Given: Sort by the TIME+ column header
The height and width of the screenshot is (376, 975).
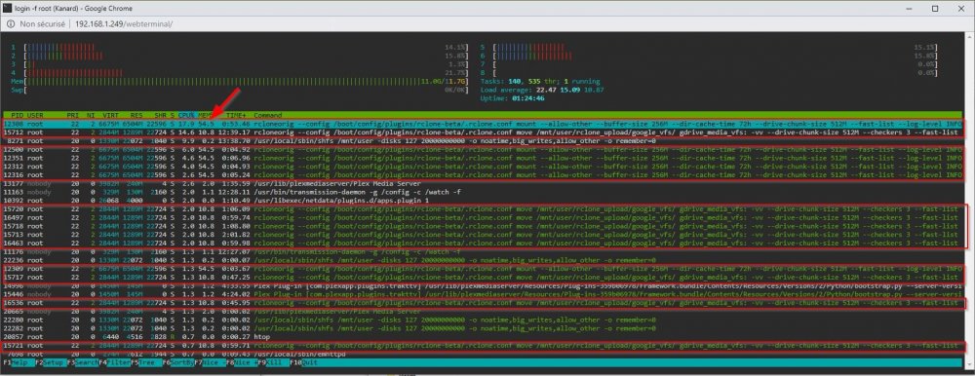Looking at the screenshot, I should coord(236,116).
